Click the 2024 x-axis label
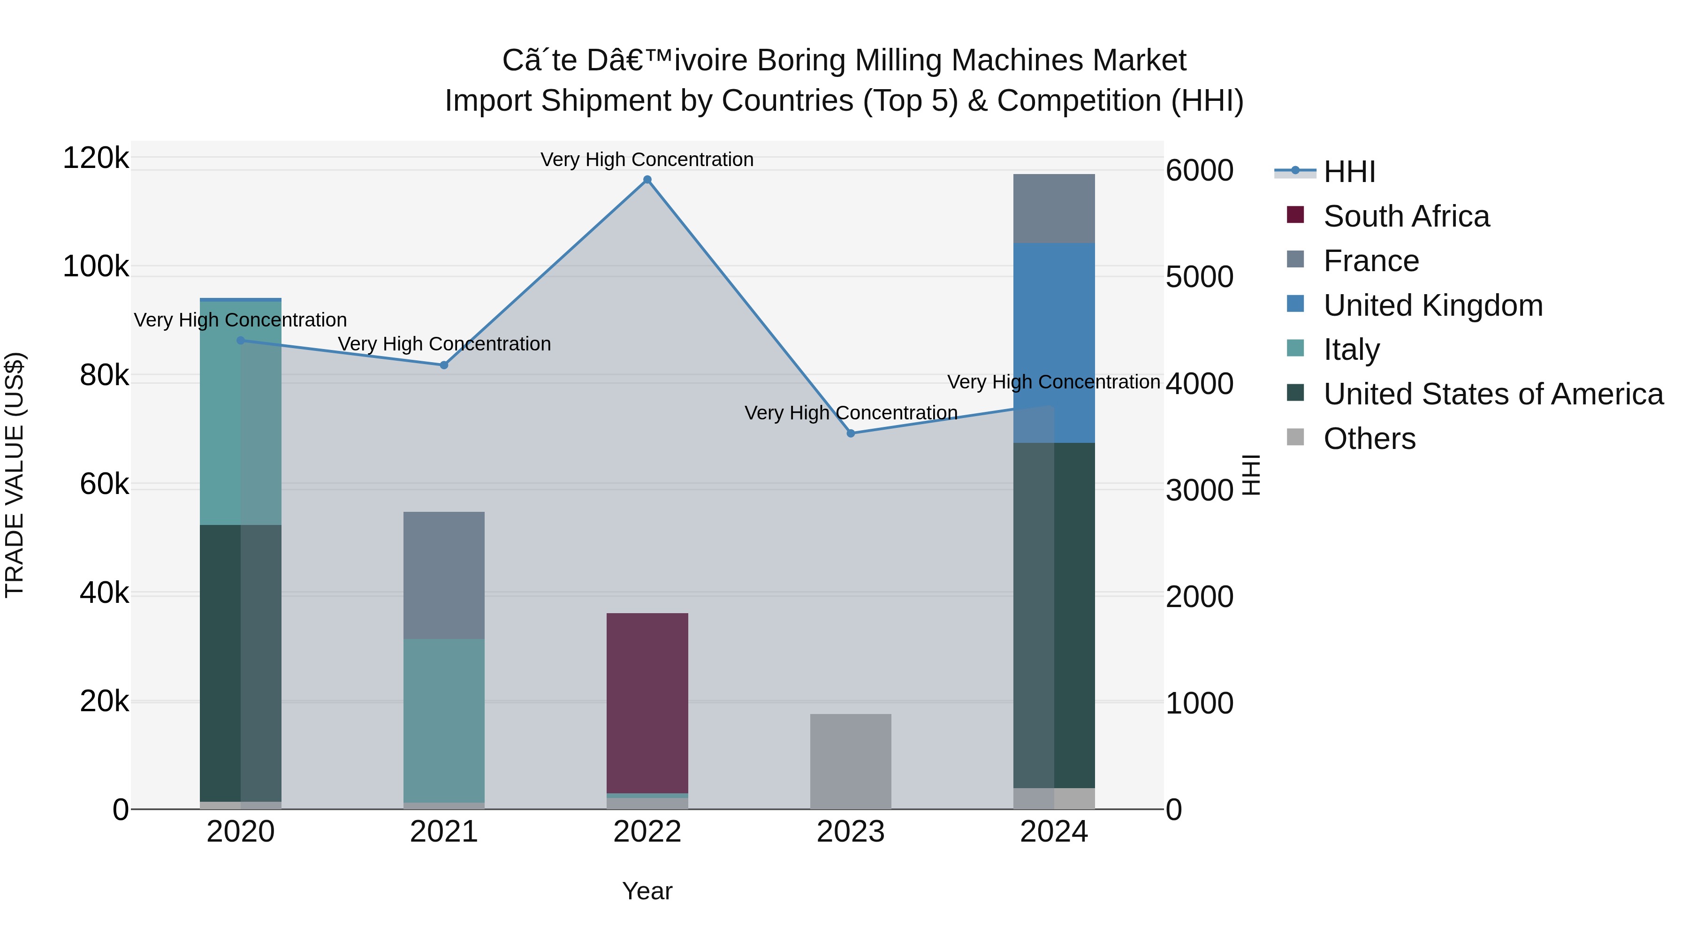This screenshot has height=950, width=1689. [x=1054, y=832]
